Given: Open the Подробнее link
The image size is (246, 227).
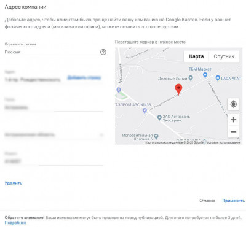Looking at the screenshot, I should [15, 223].
